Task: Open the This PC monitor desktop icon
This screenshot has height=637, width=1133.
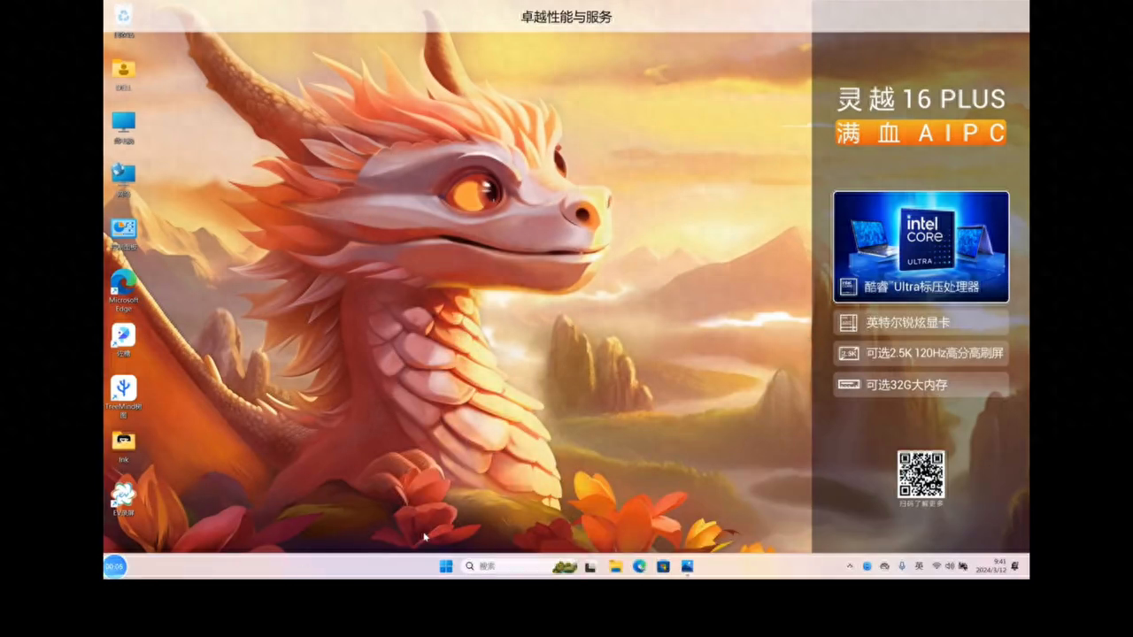Action: pos(123,124)
